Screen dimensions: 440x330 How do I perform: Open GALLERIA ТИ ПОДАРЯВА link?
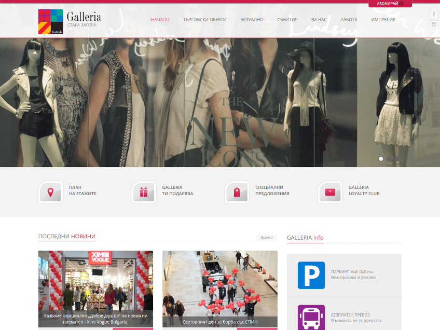177,190
